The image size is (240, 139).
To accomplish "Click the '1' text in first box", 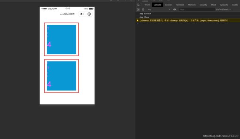I will point(48,28).
